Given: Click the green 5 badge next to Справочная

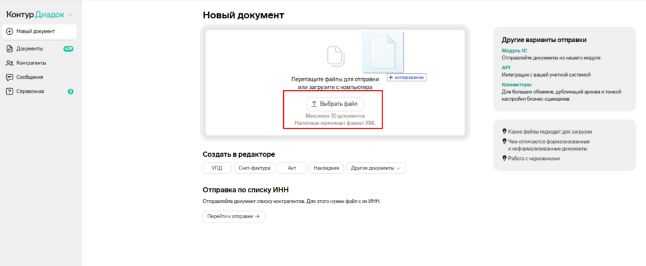Looking at the screenshot, I should [71, 91].
